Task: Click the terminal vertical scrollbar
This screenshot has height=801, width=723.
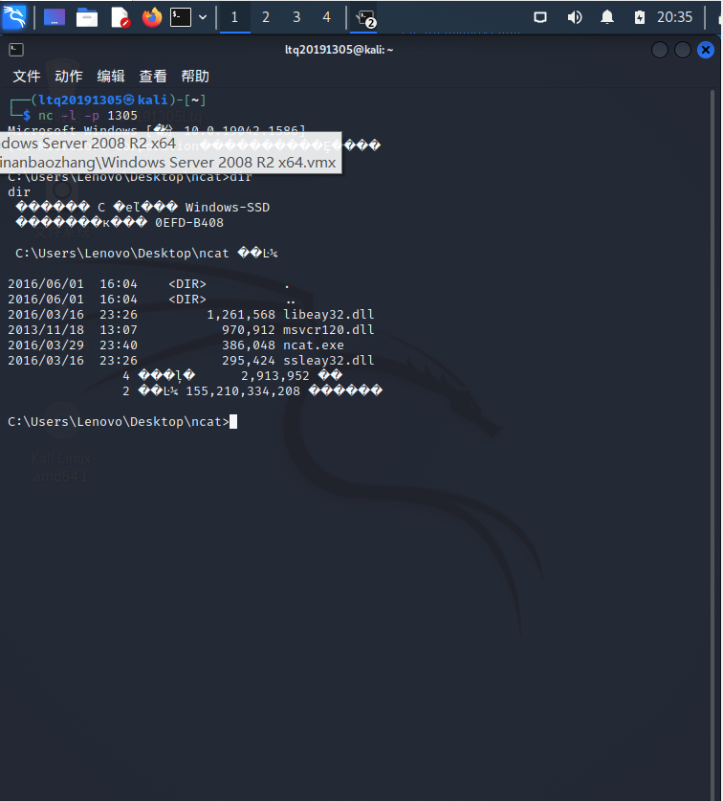Action: point(712,444)
